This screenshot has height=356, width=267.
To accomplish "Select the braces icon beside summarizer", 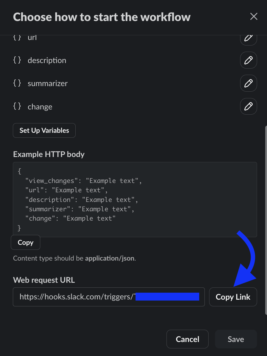I will point(17,83).
